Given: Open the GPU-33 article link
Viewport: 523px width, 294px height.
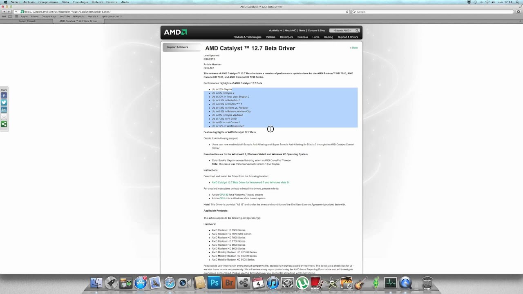Looking at the screenshot, I should (224, 195).
